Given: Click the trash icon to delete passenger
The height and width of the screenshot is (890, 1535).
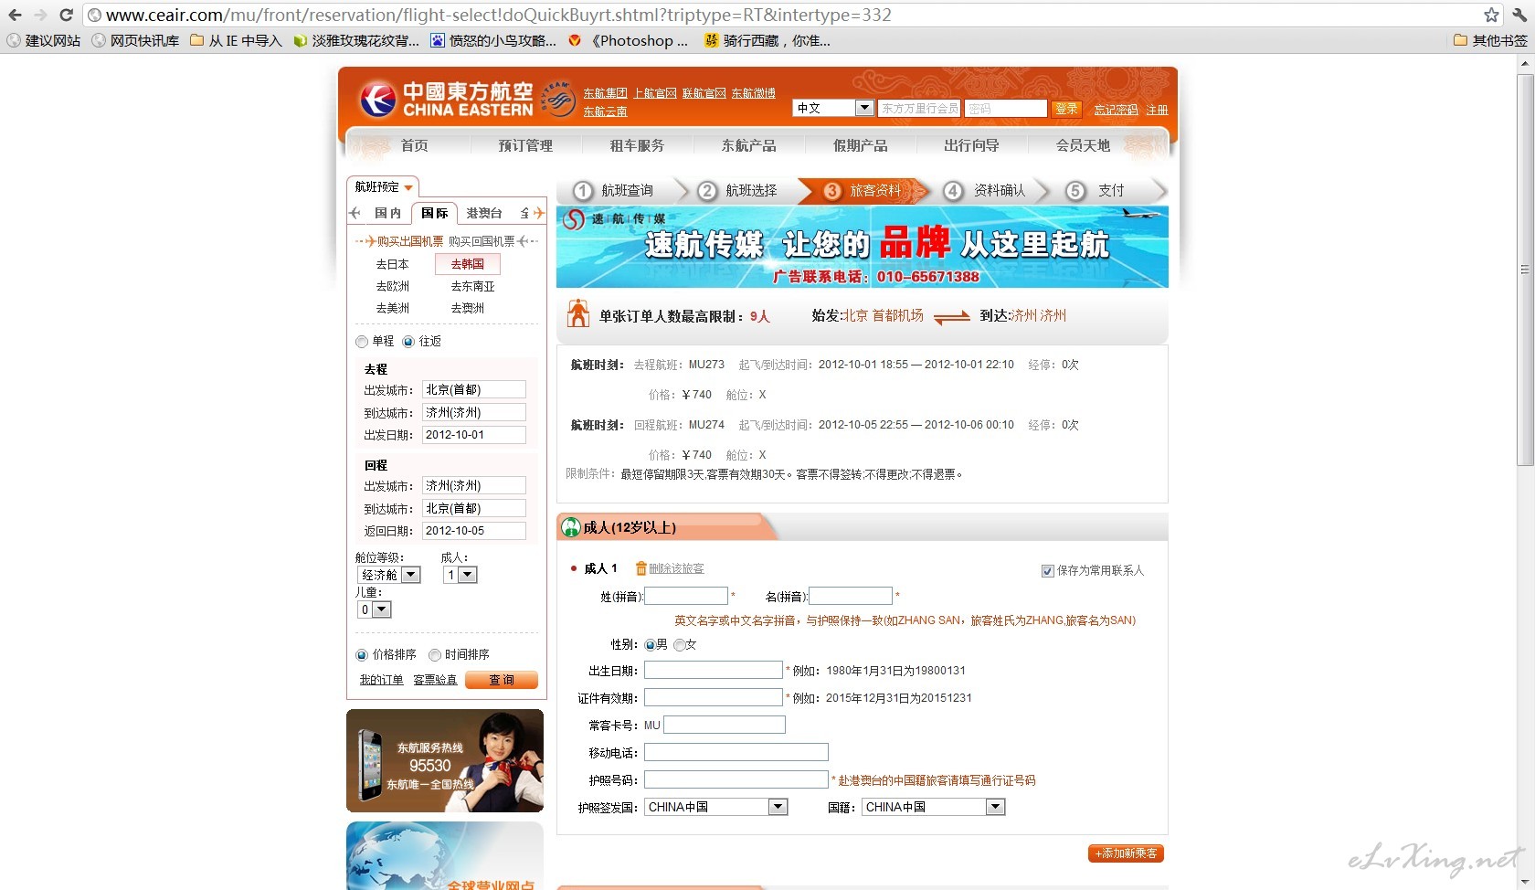Looking at the screenshot, I should point(640,568).
